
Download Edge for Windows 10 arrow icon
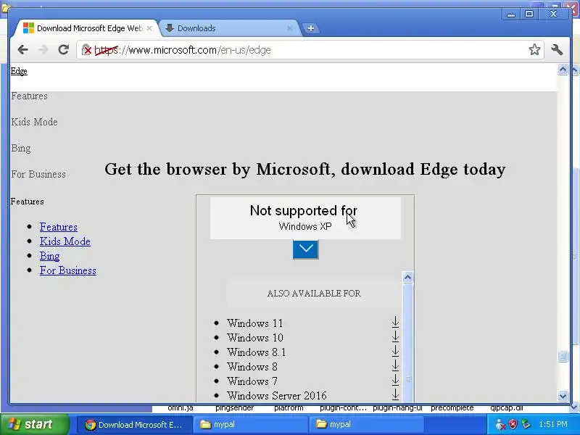click(395, 336)
